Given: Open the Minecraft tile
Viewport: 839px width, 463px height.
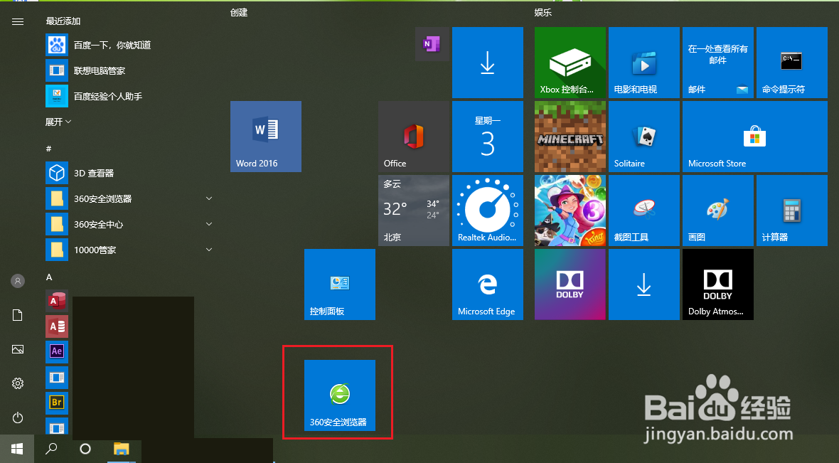Looking at the screenshot, I should 570,137.
